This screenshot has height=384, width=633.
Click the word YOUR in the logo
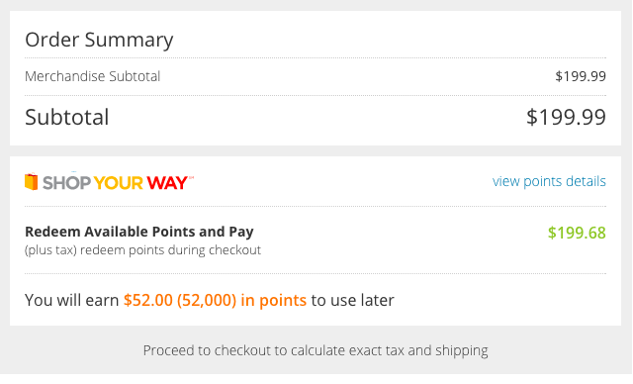(x=119, y=183)
